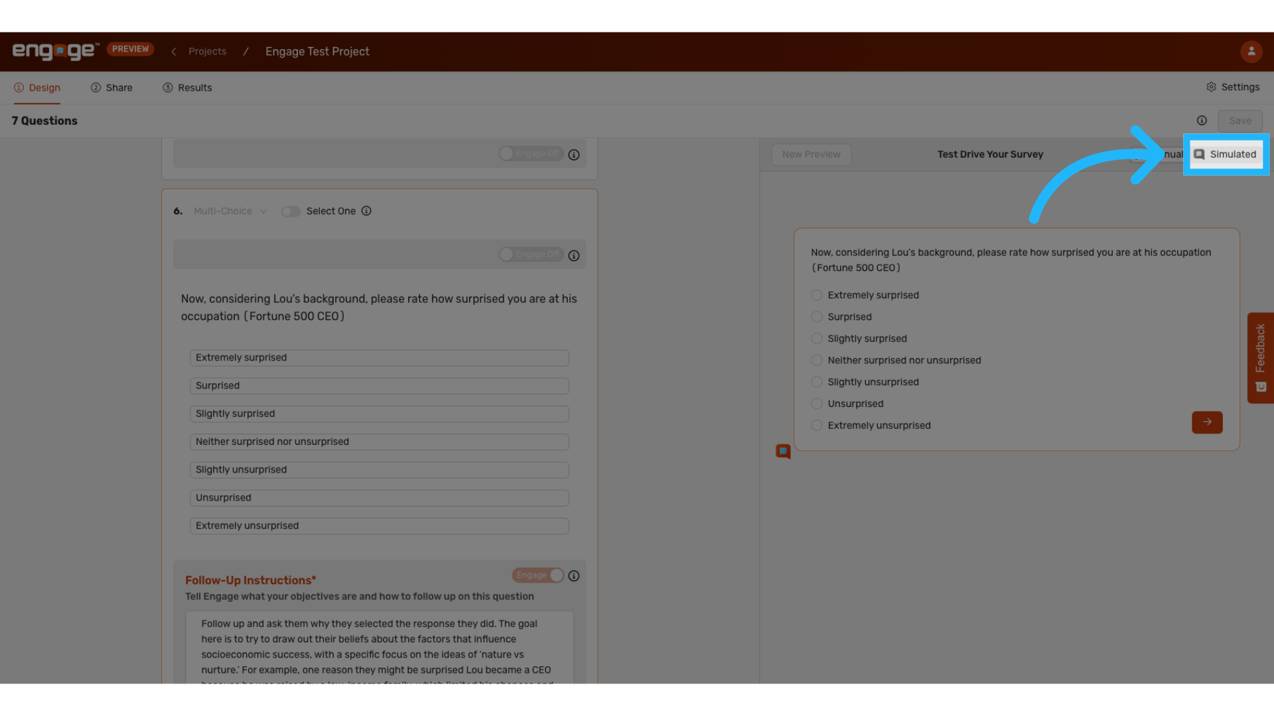Select 'Slightly unsurprised' radio in preview
The width and height of the screenshot is (1274, 716).
point(817,382)
